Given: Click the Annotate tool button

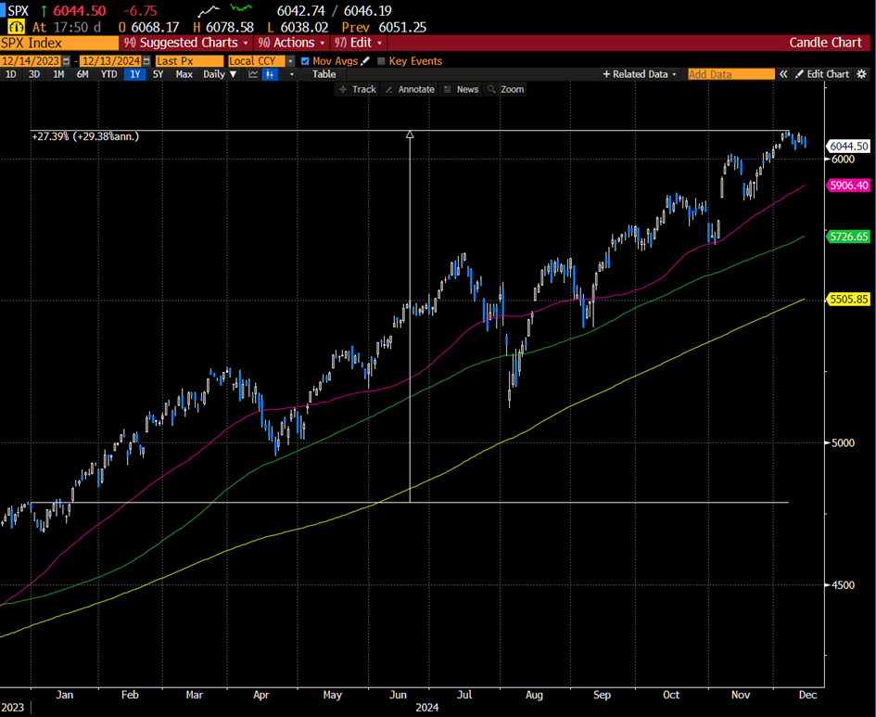Looking at the screenshot, I should pos(410,89).
